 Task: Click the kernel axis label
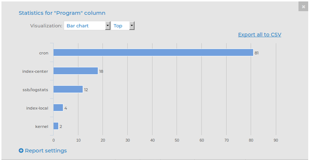point(41,126)
